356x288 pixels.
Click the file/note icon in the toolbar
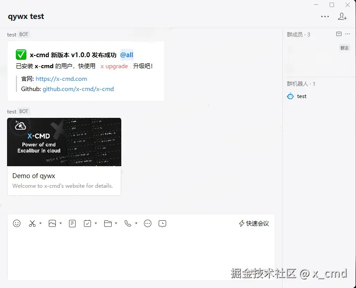click(72, 223)
